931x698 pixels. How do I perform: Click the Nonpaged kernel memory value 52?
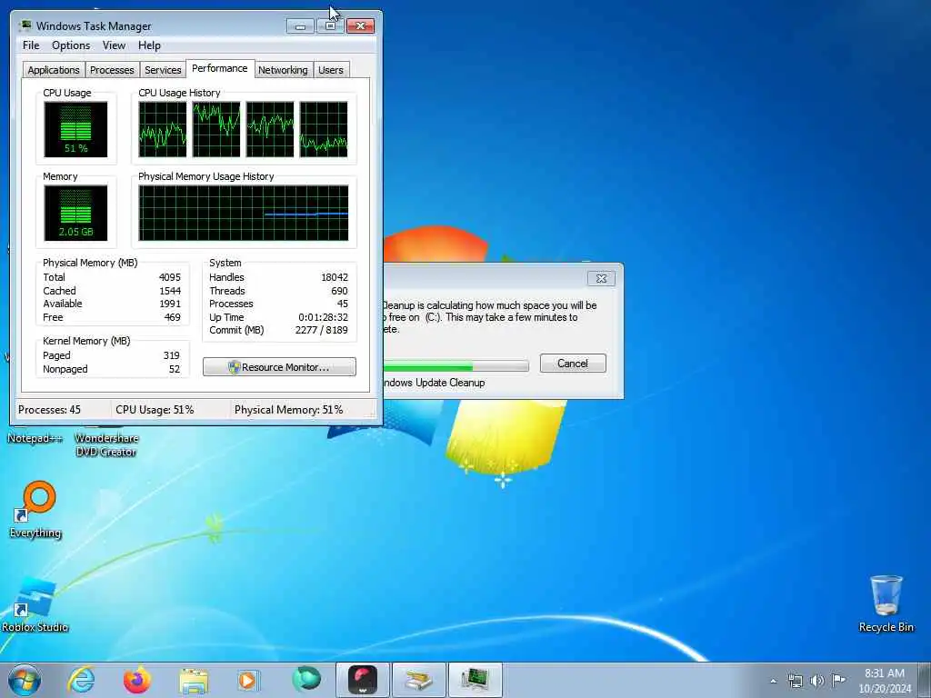[x=174, y=369]
